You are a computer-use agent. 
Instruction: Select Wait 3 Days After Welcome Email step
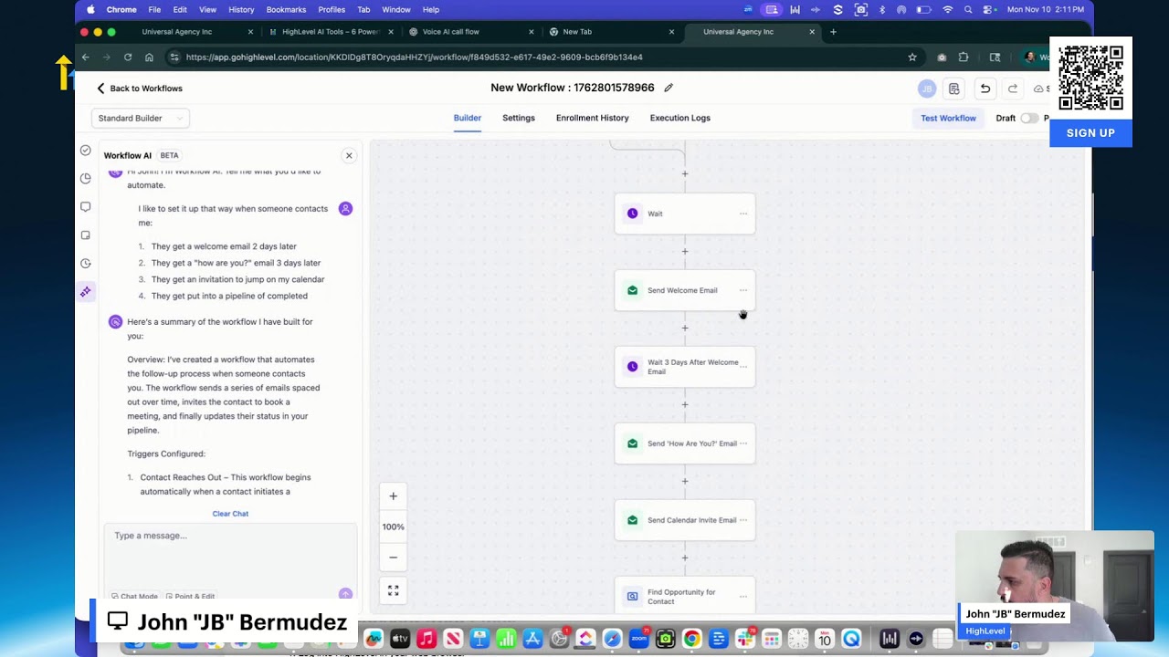coord(685,367)
